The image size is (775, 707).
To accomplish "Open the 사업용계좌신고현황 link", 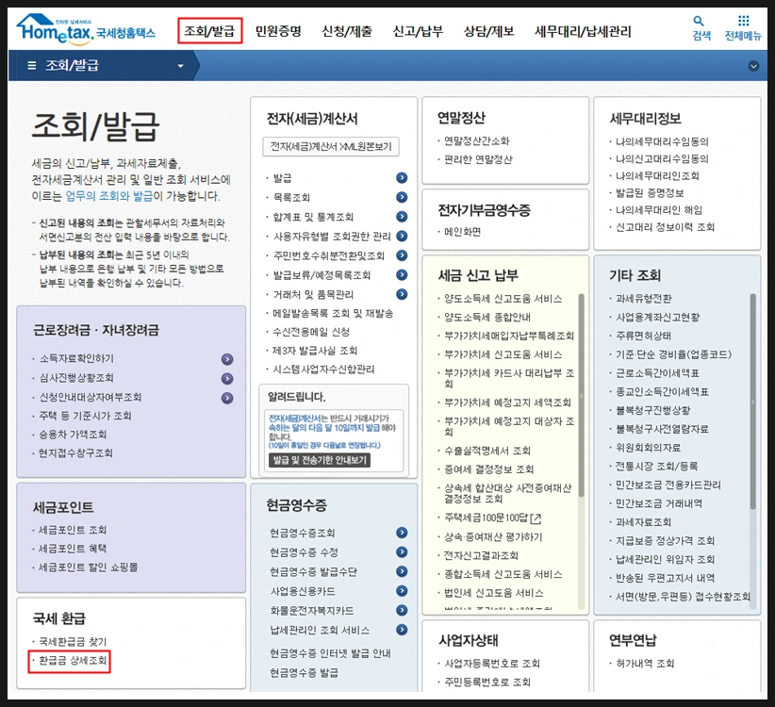I will [x=657, y=318].
